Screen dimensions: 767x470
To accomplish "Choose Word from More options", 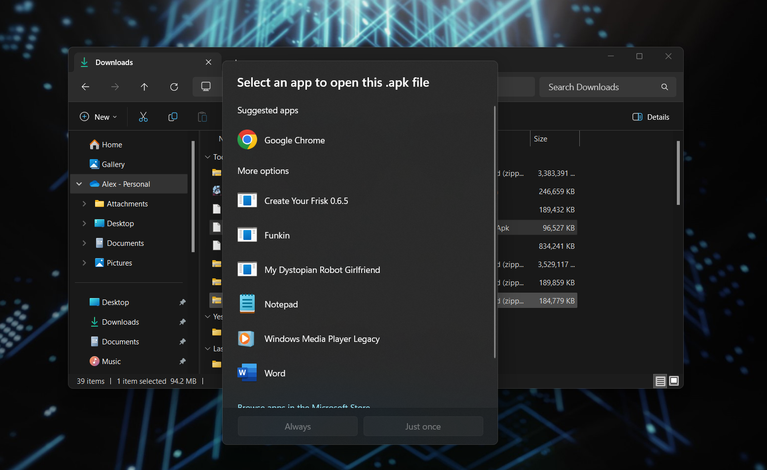I will click(360, 373).
